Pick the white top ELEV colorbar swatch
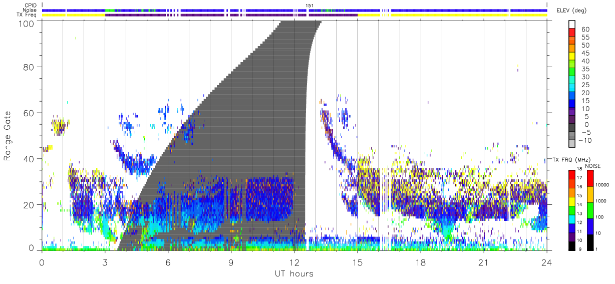 point(572,25)
